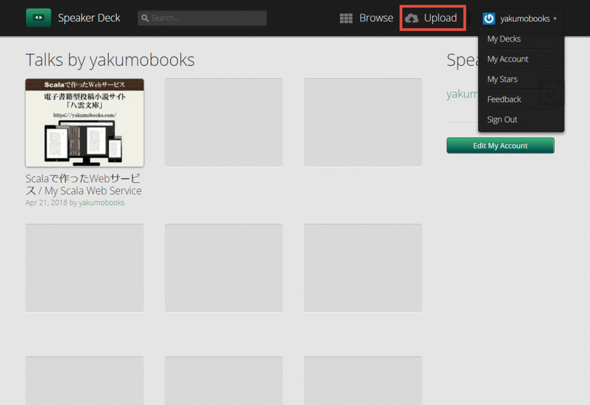This screenshot has height=405, width=590.
Task: Open the 'My Scala Web Service' talk title
Action: 84,185
